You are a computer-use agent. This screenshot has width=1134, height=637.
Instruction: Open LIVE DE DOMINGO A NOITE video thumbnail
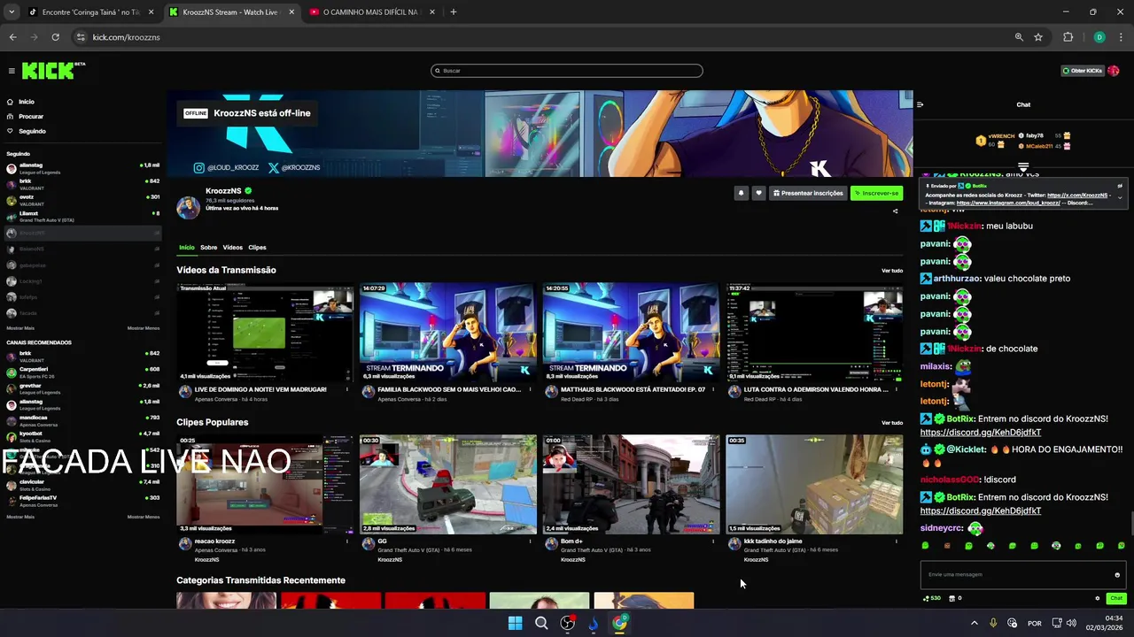click(x=265, y=333)
